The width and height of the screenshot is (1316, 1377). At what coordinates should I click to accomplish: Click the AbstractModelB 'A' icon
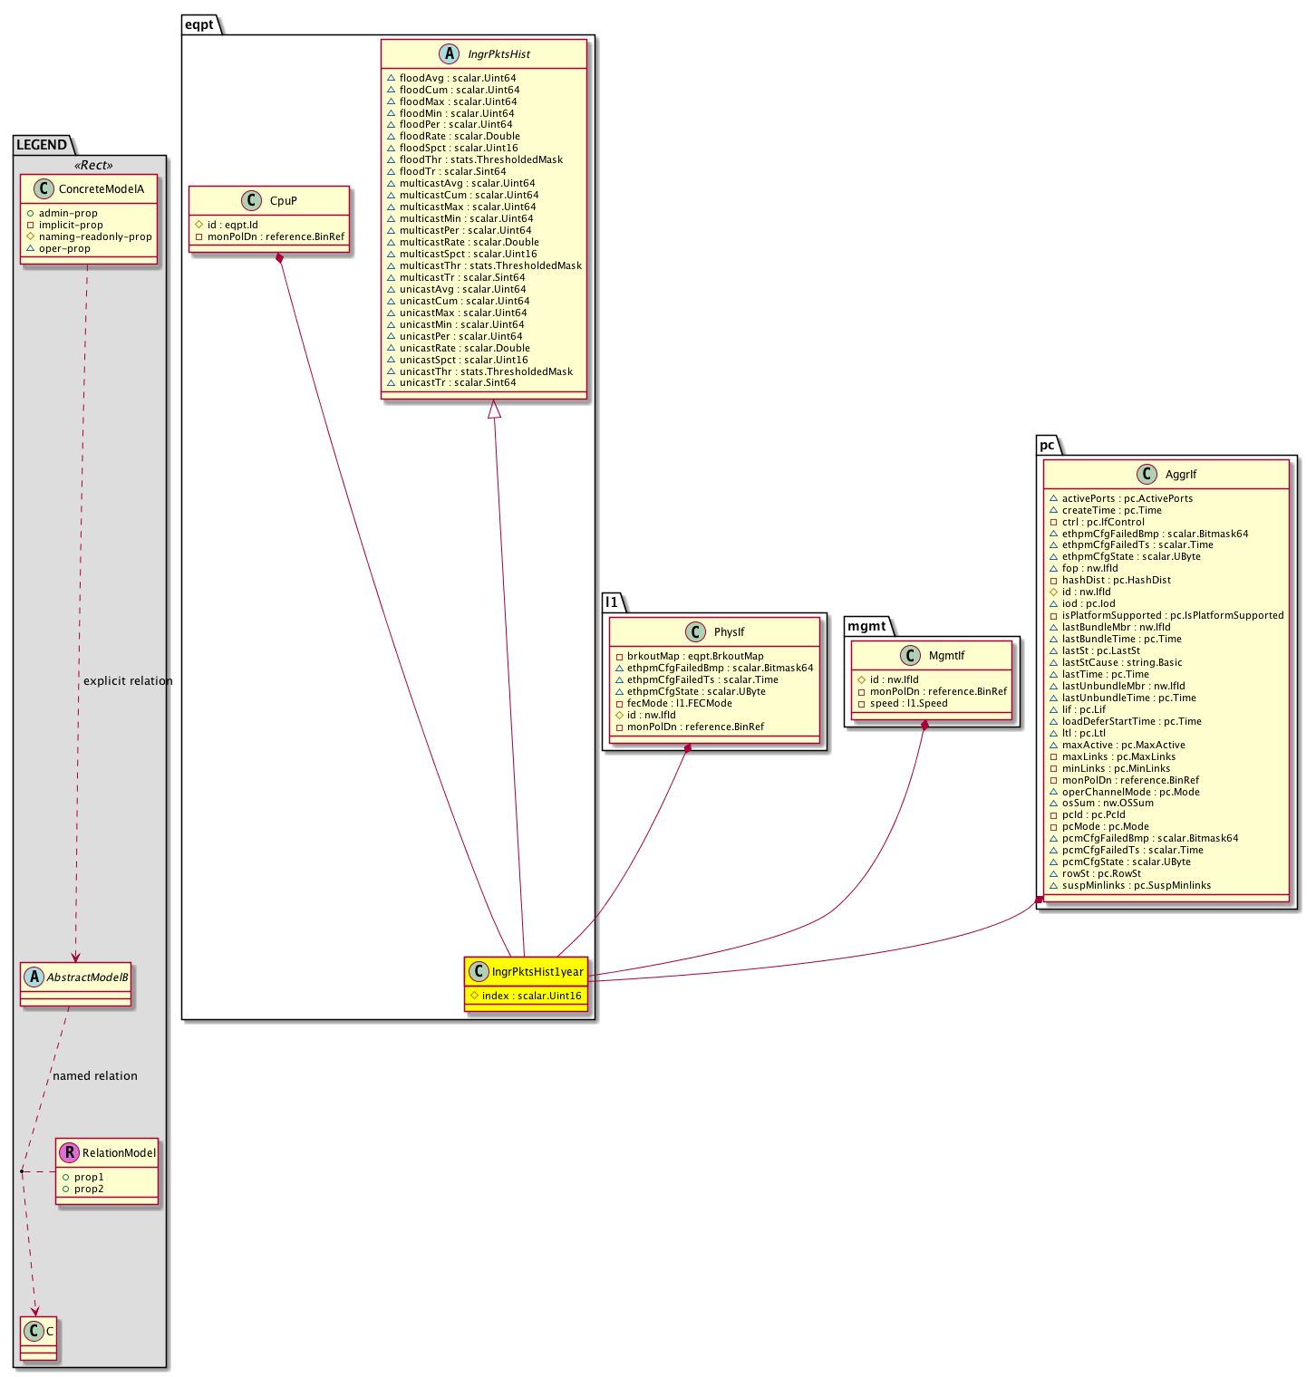[34, 977]
